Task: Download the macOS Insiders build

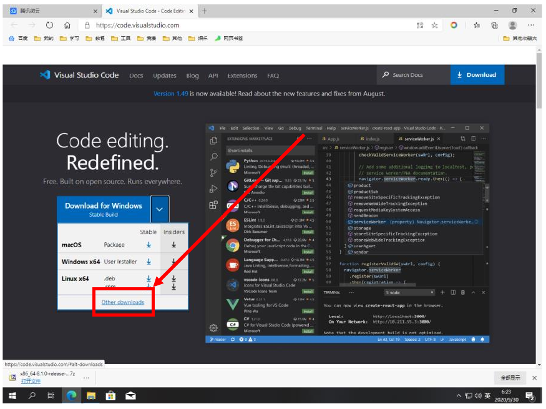Action: click(174, 245)
